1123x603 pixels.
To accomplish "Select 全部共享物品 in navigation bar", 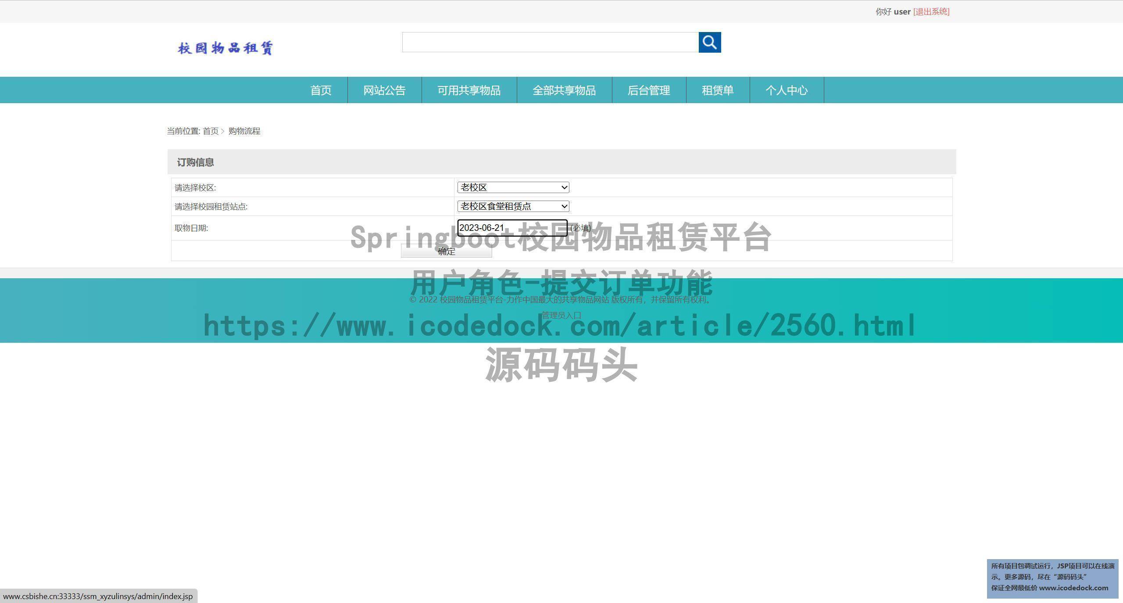I will tap(564, 90).
